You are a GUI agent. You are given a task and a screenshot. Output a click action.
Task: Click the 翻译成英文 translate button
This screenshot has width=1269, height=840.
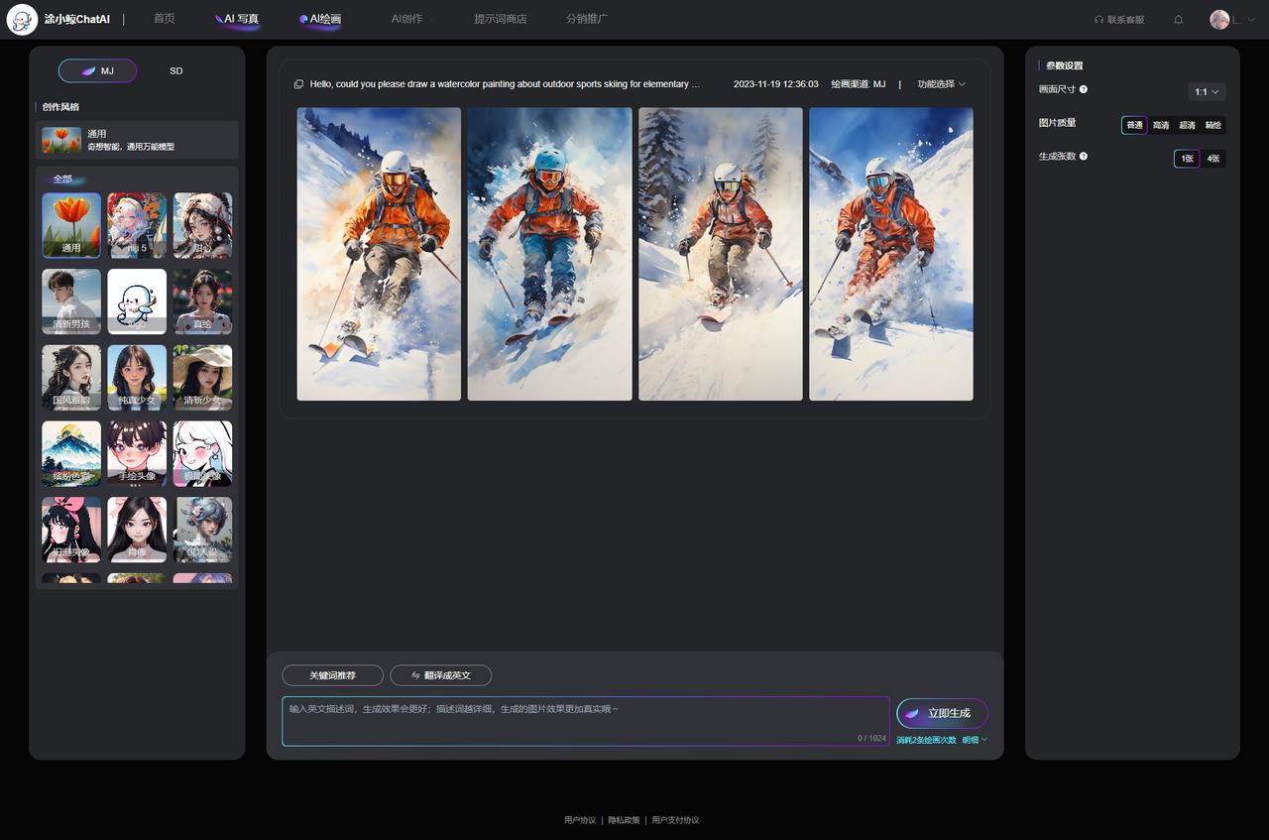click(x=440, y=675)
